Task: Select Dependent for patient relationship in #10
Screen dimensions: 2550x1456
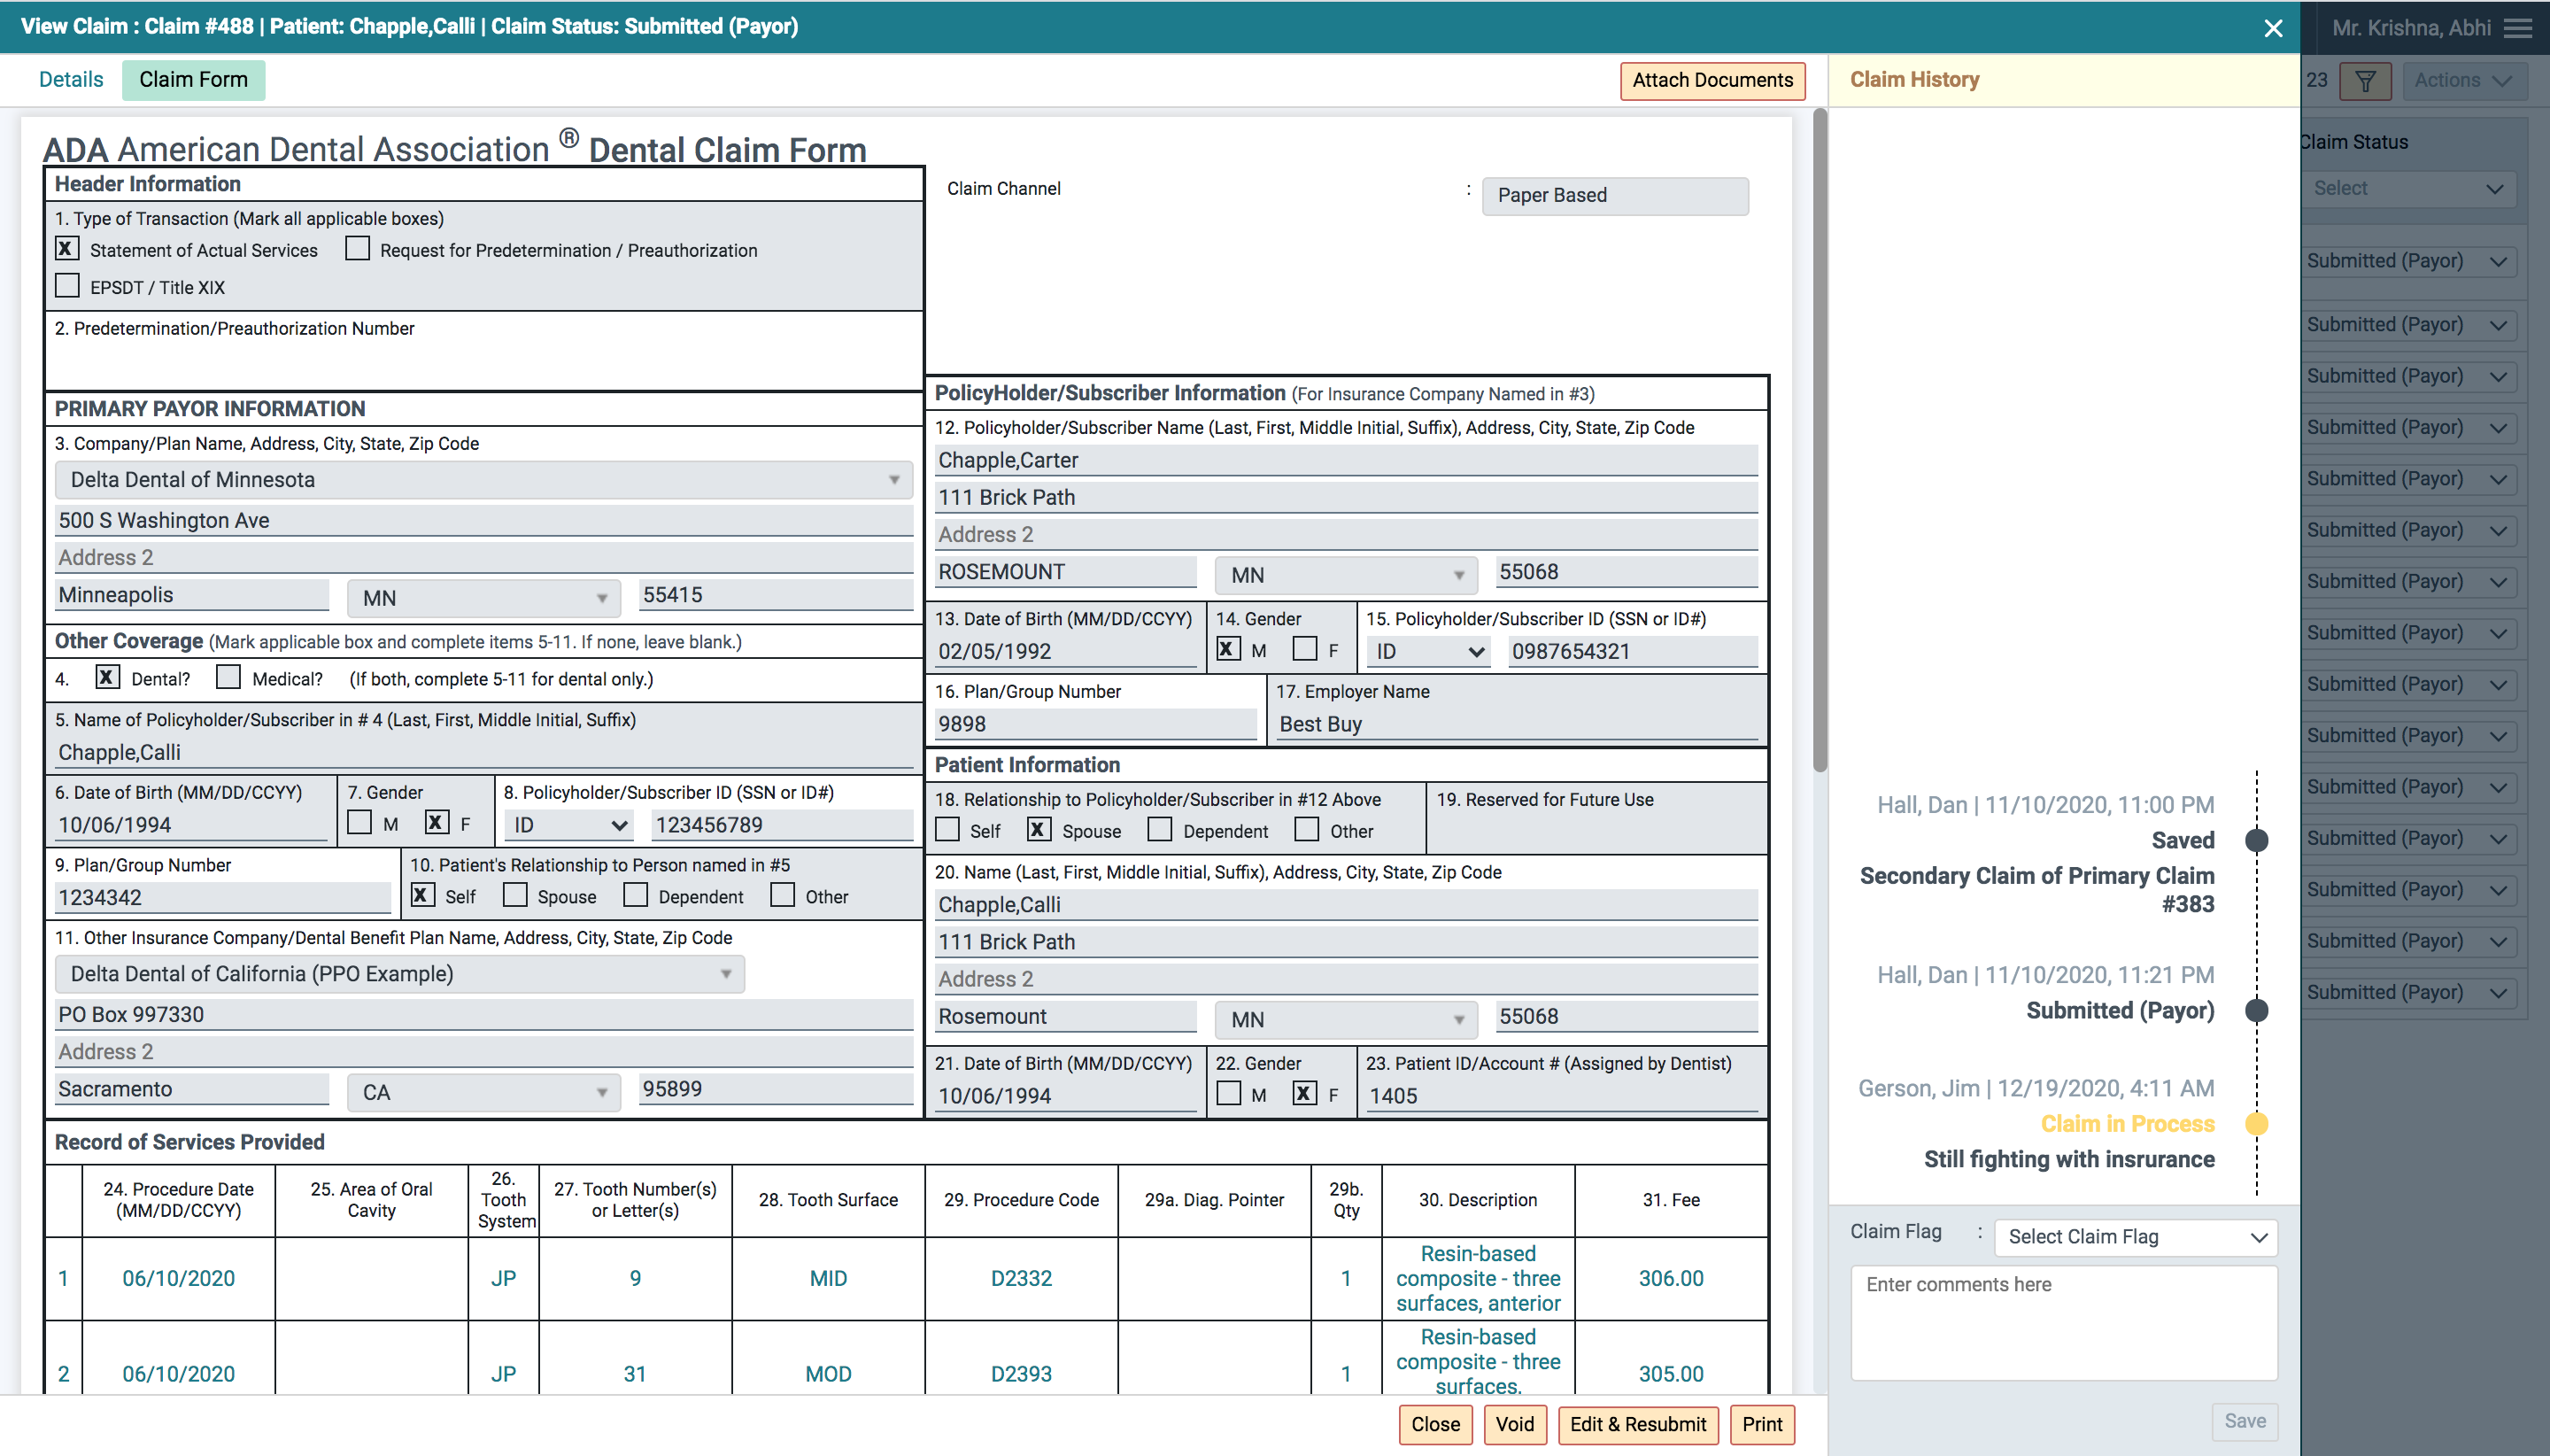Action: coord(637,895)
